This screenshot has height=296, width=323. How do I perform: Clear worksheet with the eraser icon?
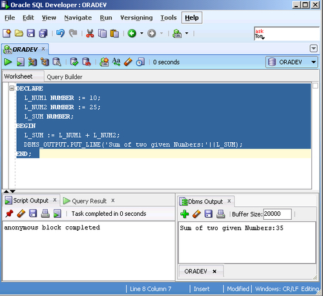[128, 62]
